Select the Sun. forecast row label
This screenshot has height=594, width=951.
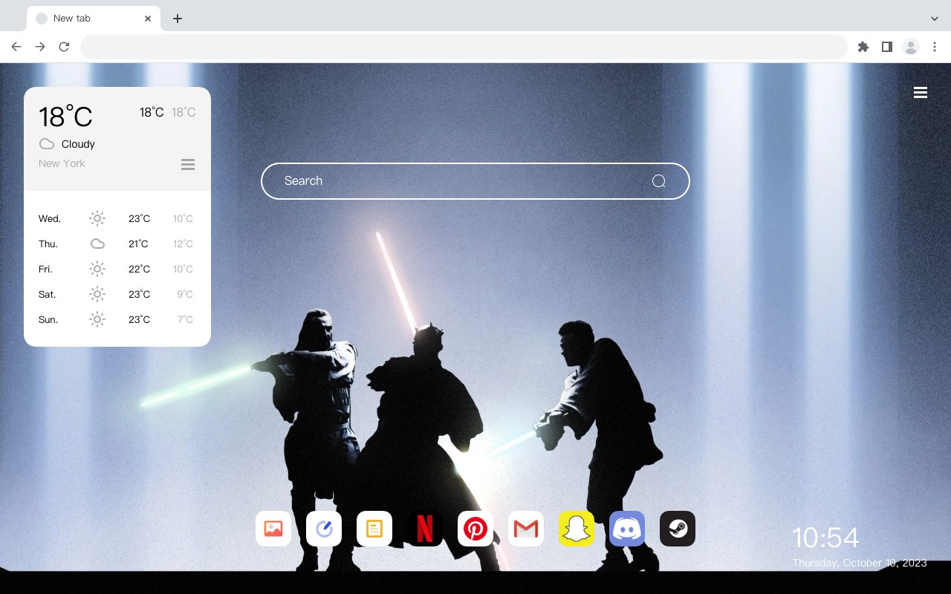48,319
